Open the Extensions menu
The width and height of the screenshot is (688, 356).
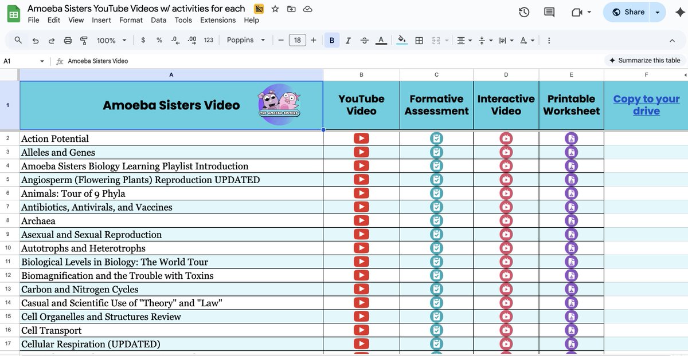coord(218,20)
